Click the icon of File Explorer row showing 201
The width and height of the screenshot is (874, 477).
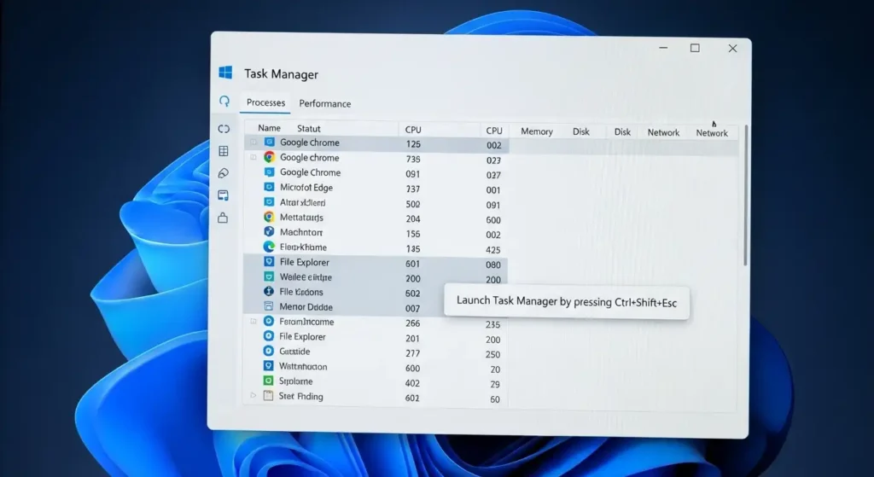[269, 336]
